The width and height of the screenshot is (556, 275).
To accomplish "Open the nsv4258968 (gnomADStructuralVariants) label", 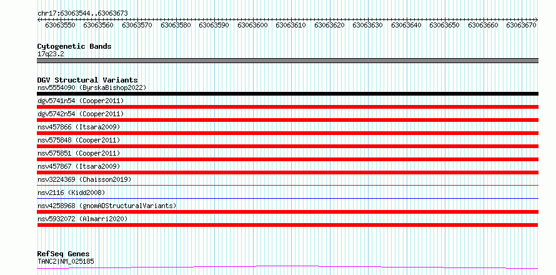I will coord(107,206).
